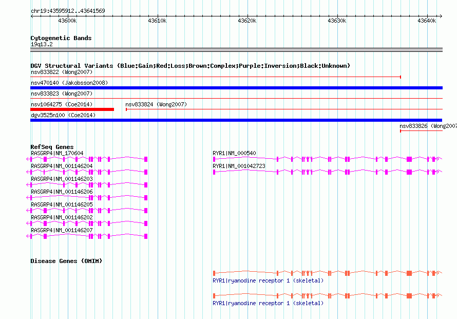The width and height of the screenshot is (457, 319).
Task: Click the RASGRP4|NM_001146205 transcript label
Action: 62,204
